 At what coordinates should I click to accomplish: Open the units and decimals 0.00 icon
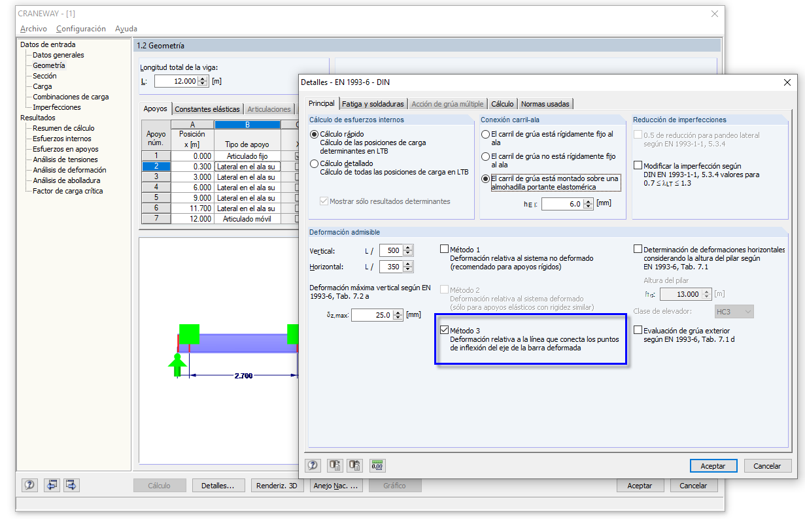click(x=377, y=465)
